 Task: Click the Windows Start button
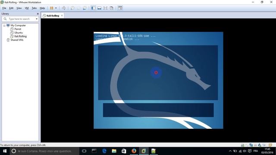tap(5, 151)
